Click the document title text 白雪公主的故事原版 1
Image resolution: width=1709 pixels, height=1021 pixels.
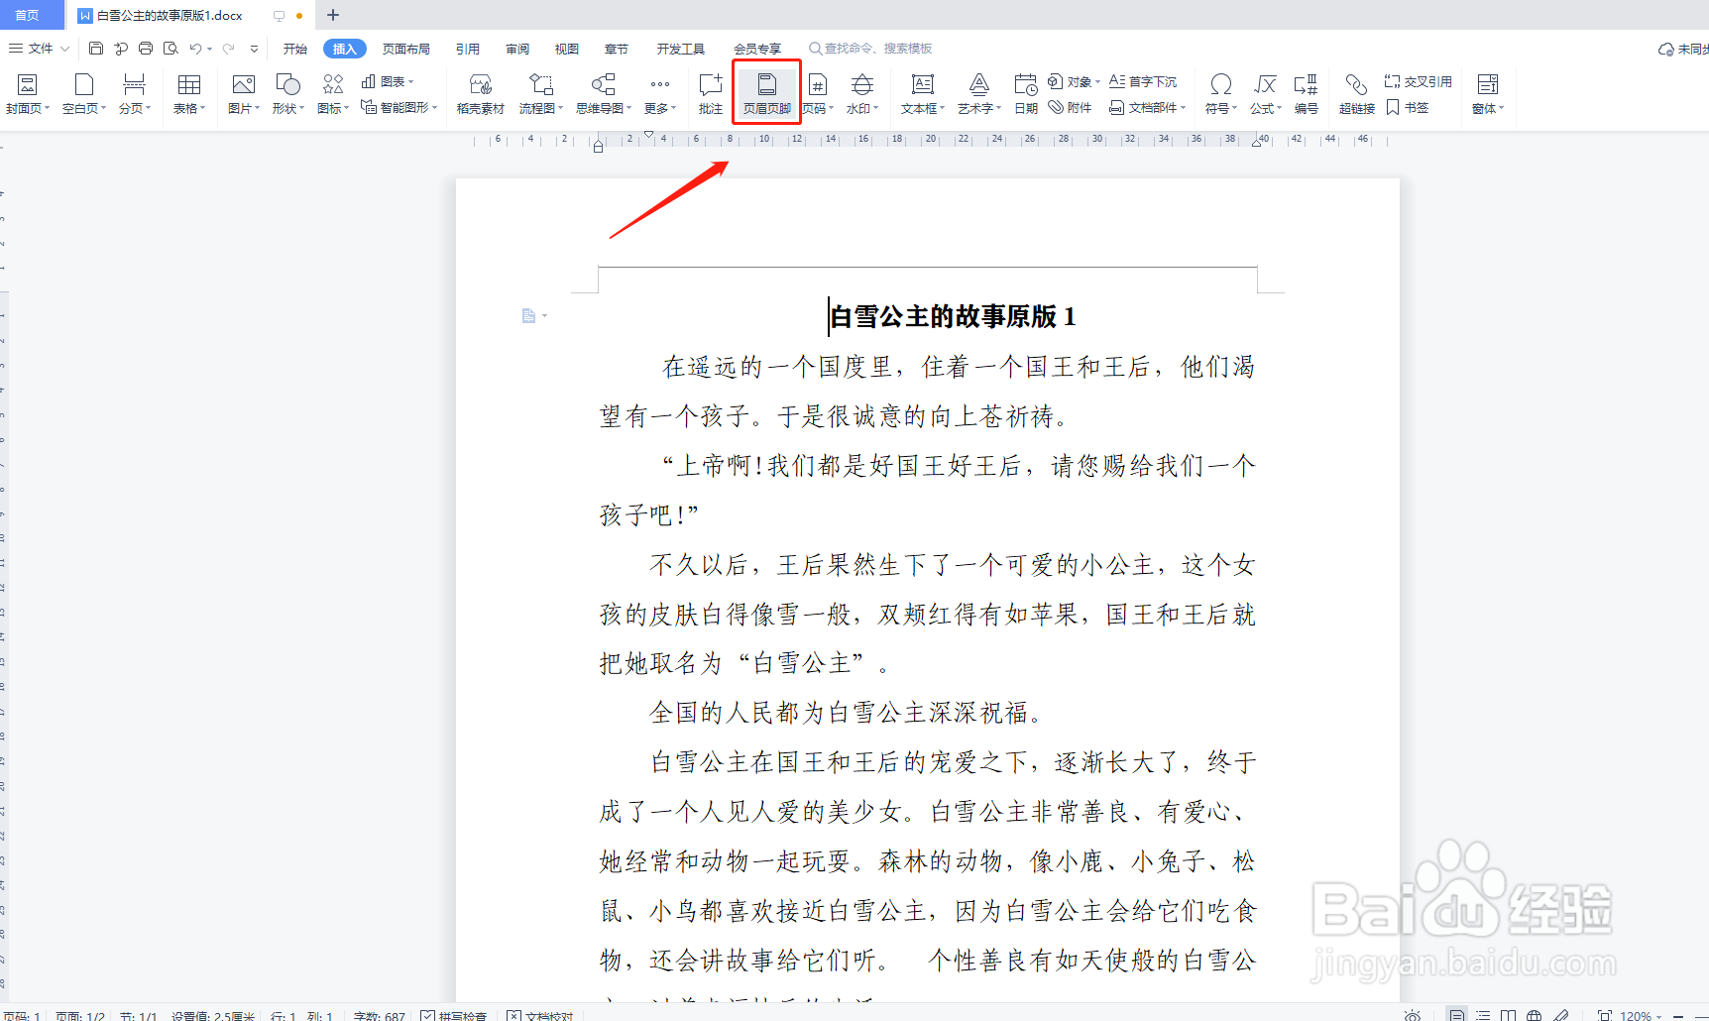953,316
